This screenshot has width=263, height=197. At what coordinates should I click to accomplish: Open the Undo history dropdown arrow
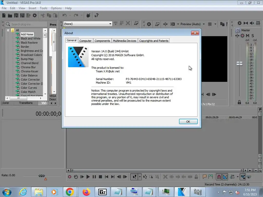(x=70, y=15)
